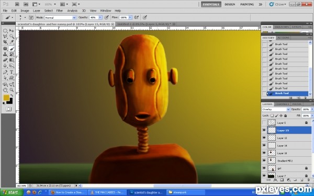Enable airbrush mode next to Flow
This screenshot has height=196, width=314.
click(137, 17)
